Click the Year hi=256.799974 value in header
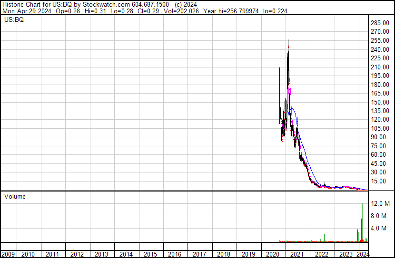This screenshot has width=395, height=258. (231, 11)
